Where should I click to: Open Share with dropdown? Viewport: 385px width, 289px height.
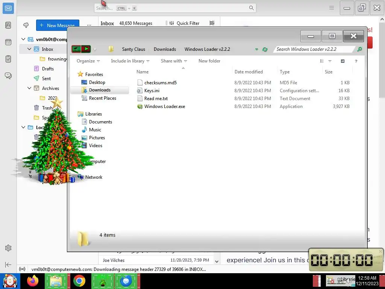(174, 61)
